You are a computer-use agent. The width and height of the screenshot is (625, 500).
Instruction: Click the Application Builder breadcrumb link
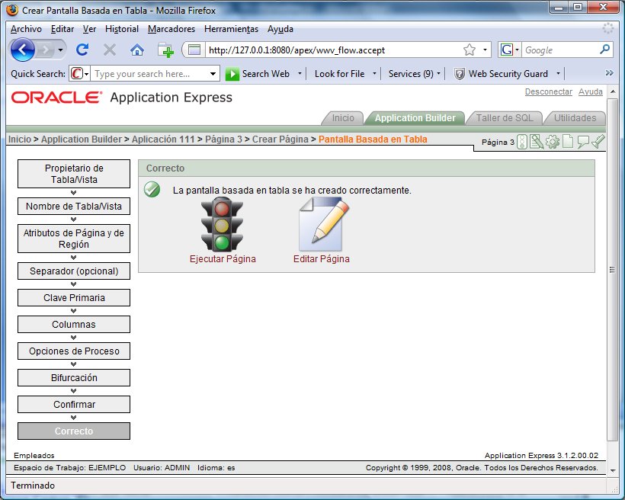pos(82,139)
